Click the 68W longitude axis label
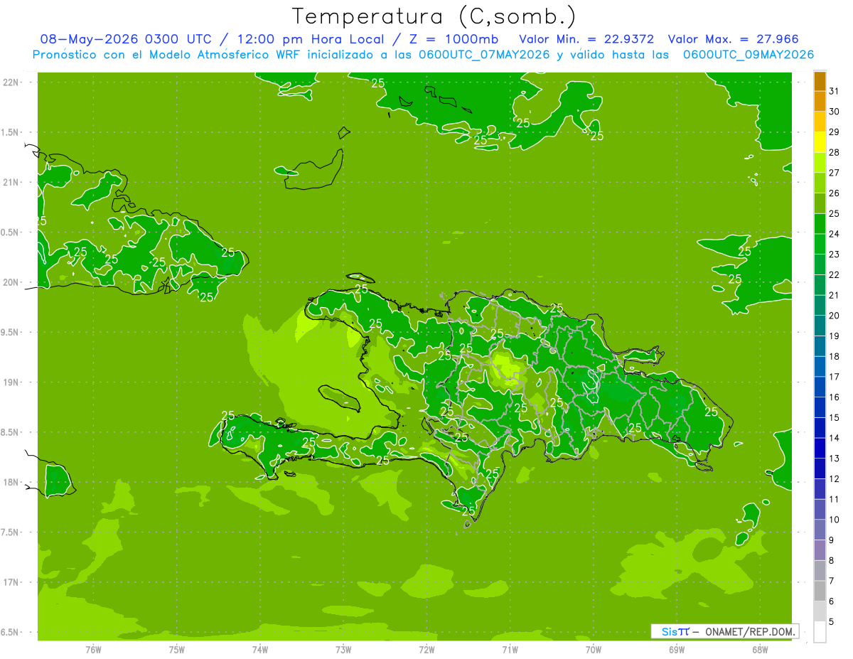The height and width of the screenshot is (659, 853). click(x=760, y=650)
